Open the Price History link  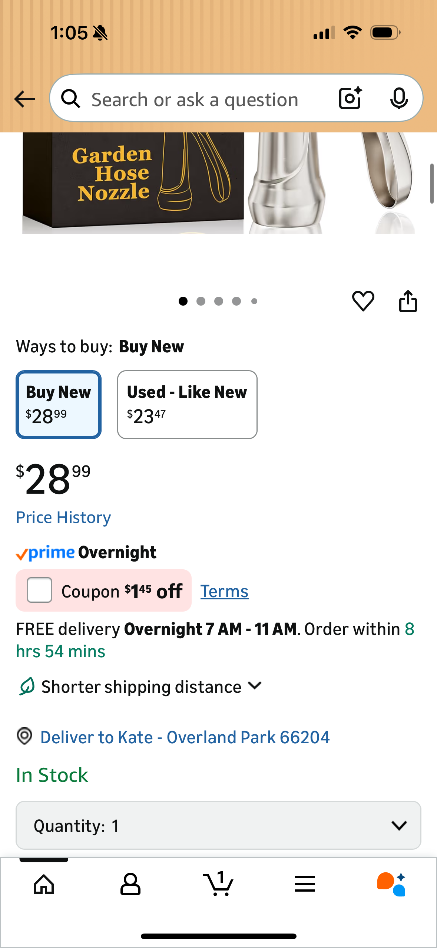click(63, 517)
